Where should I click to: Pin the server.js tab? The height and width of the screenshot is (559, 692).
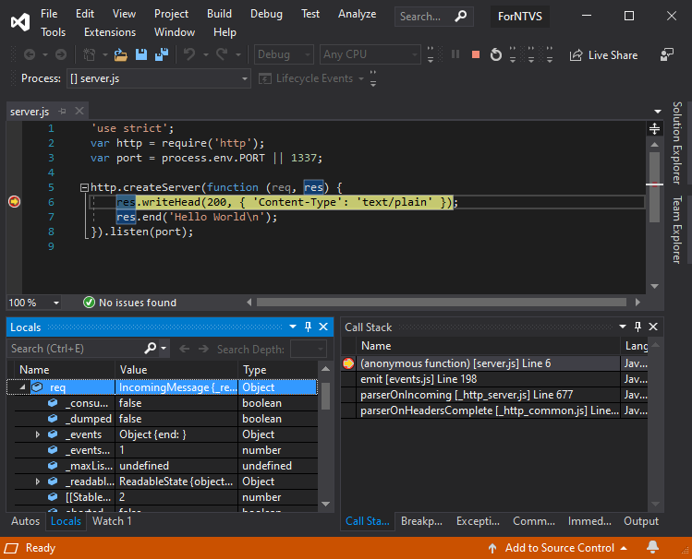tap(62, 111)
